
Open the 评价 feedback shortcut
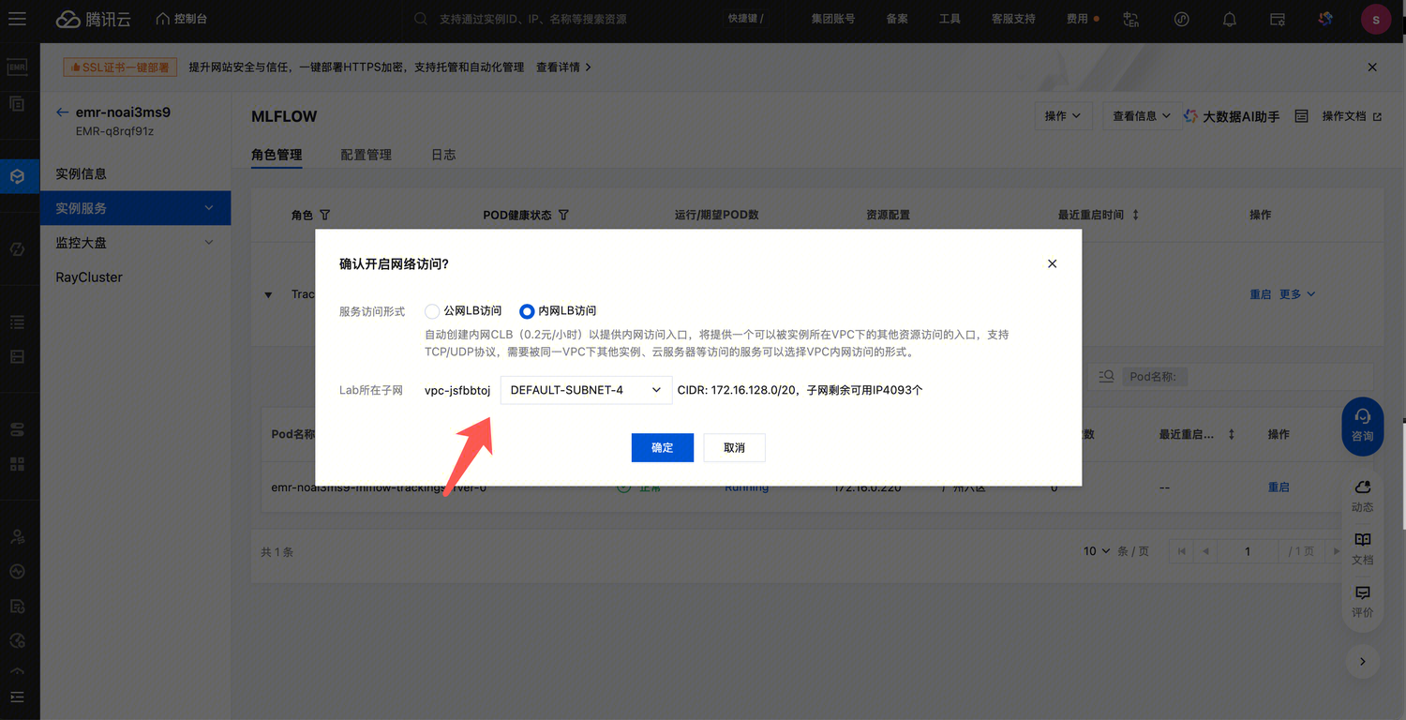point(1362,602)
